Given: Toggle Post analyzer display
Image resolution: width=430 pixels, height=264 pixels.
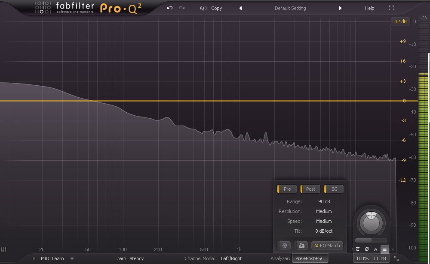Looking at the screenshot, I should [x=310, y=189].
